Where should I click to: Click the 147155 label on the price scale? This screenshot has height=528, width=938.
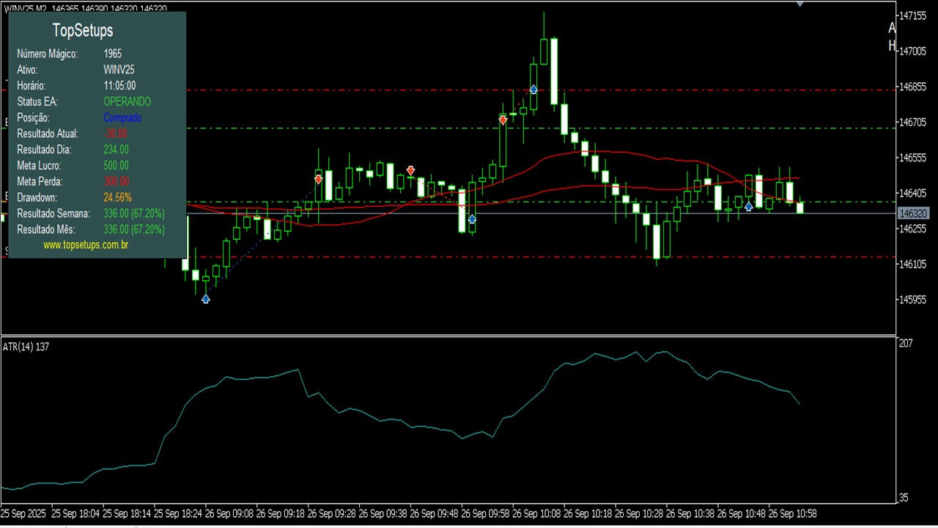click(x=914, y=15)
